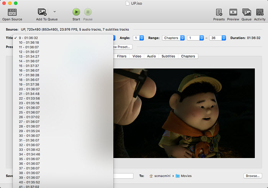Select title 21 - 01:34:48

pyautogui.click(x=63, y=94)
